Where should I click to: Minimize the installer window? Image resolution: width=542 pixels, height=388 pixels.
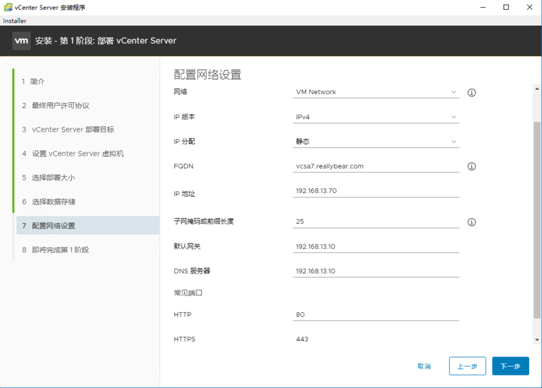483,7
